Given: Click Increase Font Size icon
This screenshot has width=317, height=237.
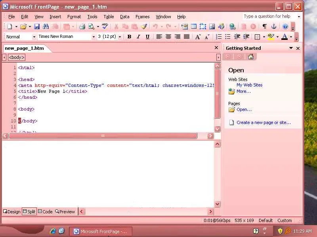Looking at the screenshot, I should pos(198,37).
